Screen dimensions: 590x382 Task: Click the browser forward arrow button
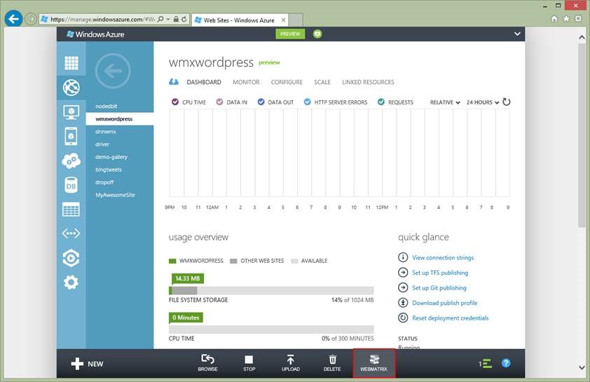coord(31,19)
